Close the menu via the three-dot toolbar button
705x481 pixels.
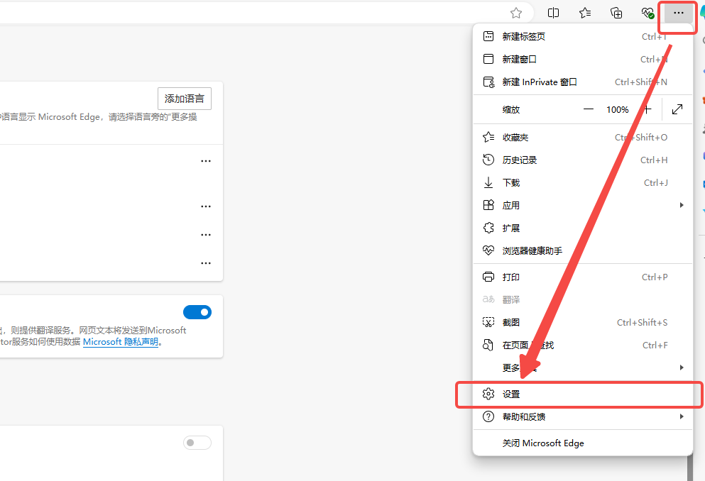pos(679,13)
